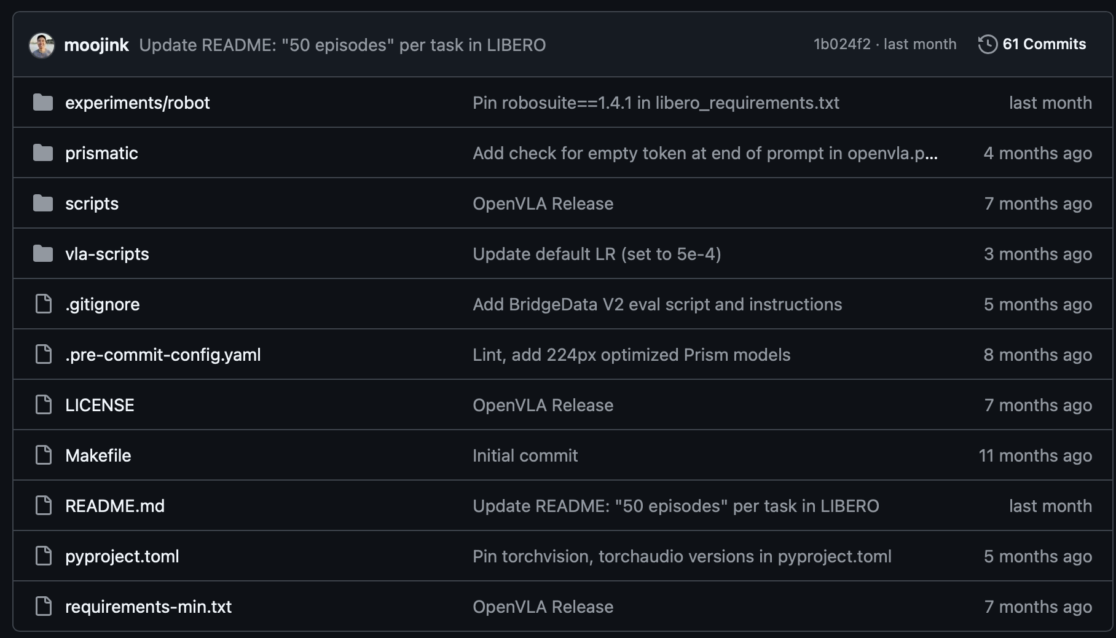1116x638 pixels.
Task: Click the prismatic folder icon
Action: click(43, 153)
